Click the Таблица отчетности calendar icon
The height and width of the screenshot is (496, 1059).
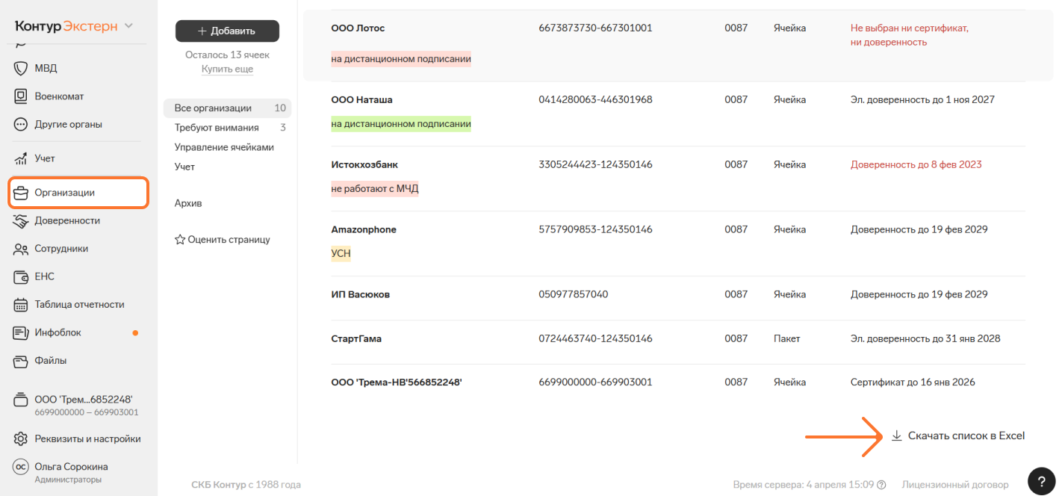pyautogui.click(x=21, y=305)
